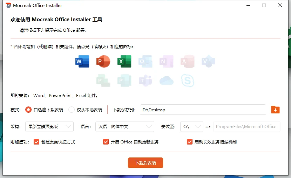This screenshot has height=178, width=291.
Task: Open the 语言 dropdown showing 汉语 - 简体中文
Action: click(x=125, y=127)
